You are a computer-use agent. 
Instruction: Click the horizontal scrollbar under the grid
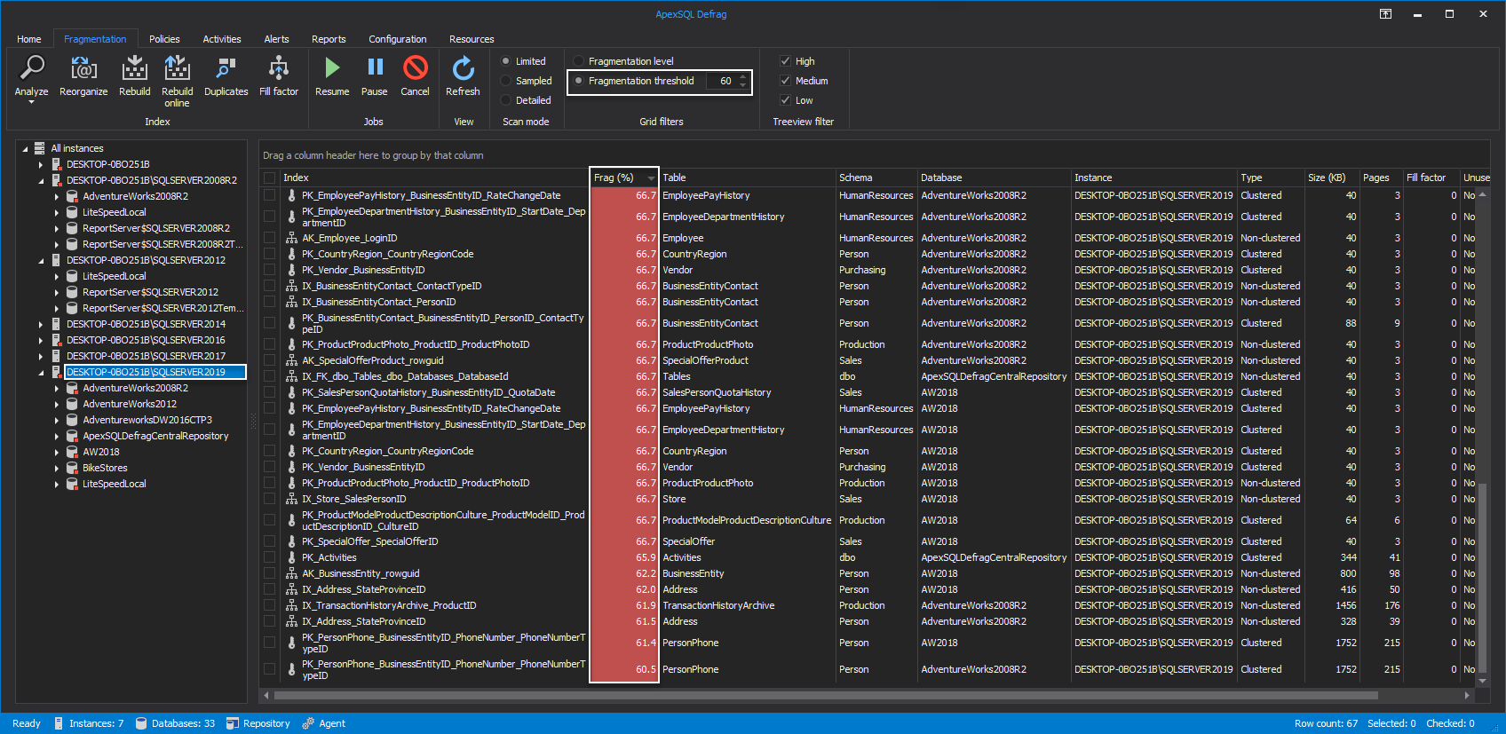pos(826,695)
